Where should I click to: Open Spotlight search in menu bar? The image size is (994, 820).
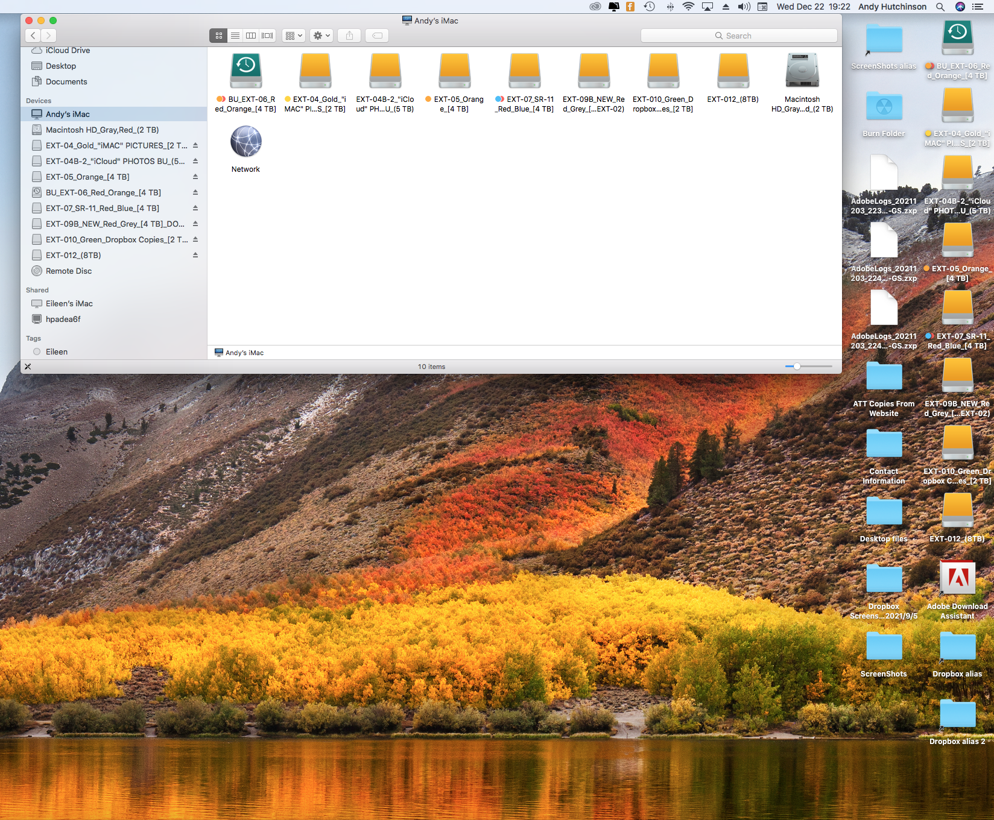click(x=940, y=7)
